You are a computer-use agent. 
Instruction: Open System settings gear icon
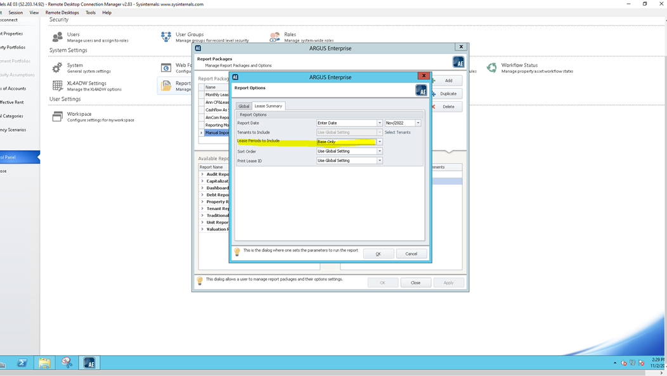(x=58, y=68)
